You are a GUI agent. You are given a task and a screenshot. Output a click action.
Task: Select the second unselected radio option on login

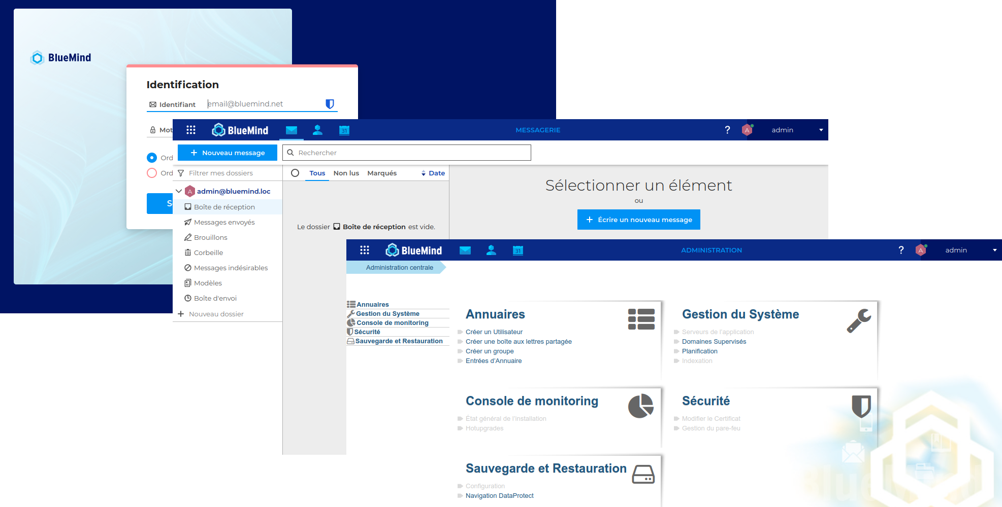click(x=152, y=173)
